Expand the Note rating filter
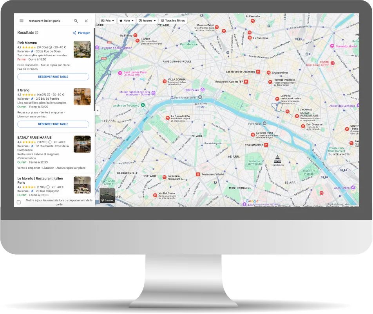The image size is (373, 314). click(x=127, y=21)
